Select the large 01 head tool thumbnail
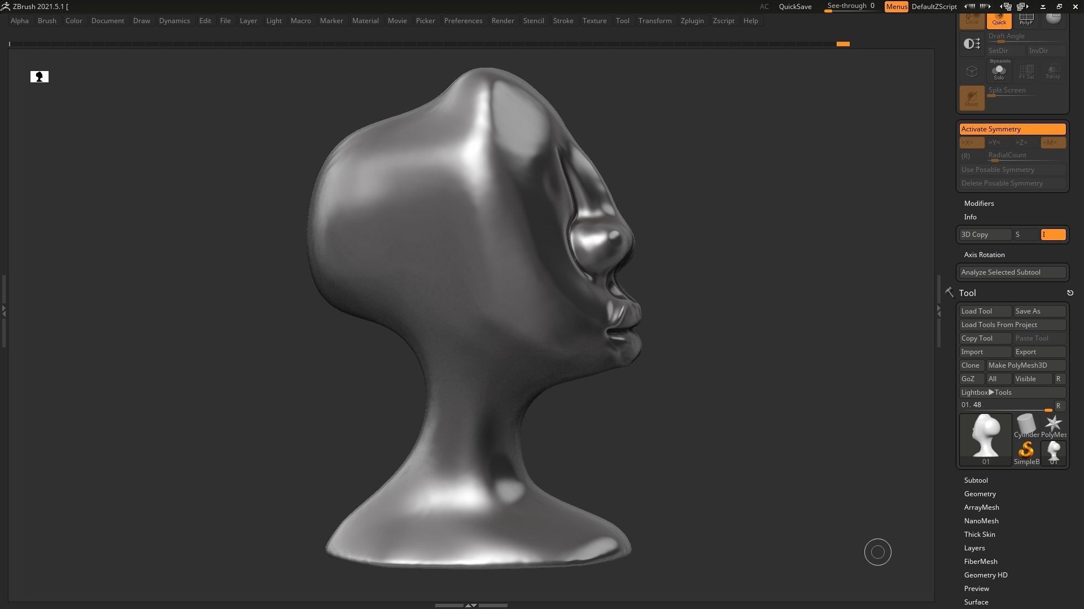 (x=986, y=440)
